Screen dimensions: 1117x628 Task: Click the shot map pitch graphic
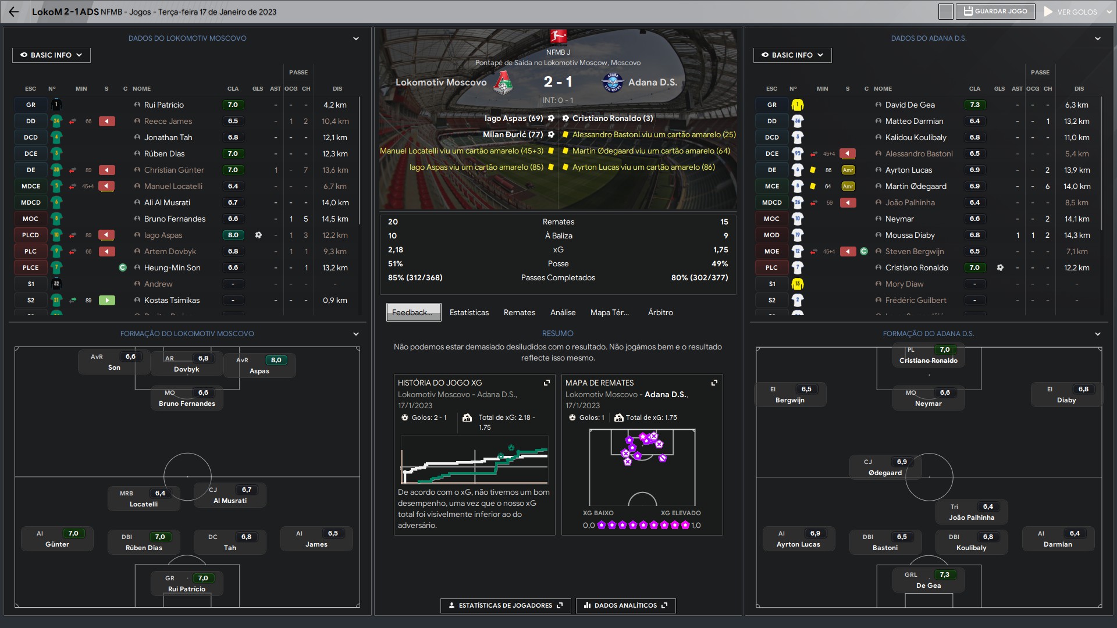click(642, 467)
